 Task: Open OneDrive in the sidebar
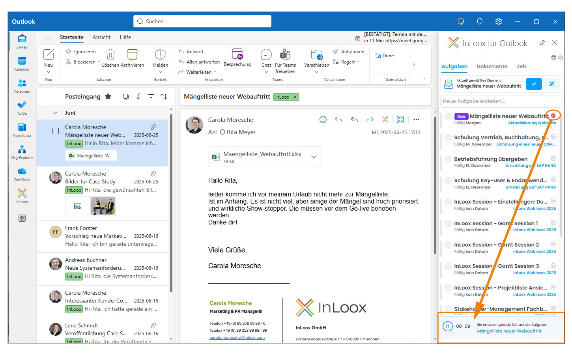(22, 174)
